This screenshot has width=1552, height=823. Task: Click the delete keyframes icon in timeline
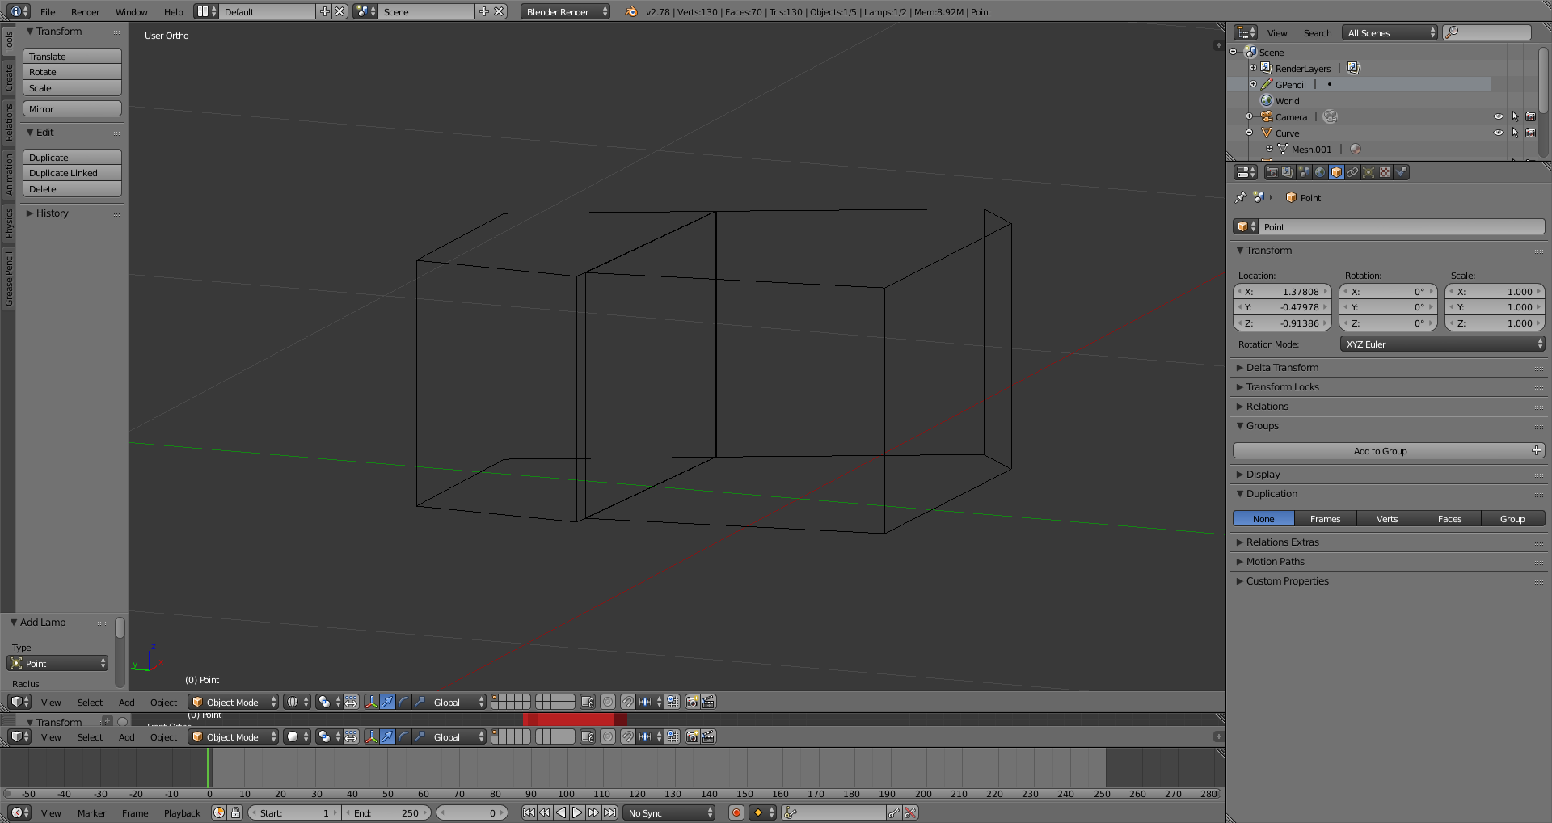click(x=910, y=812)
